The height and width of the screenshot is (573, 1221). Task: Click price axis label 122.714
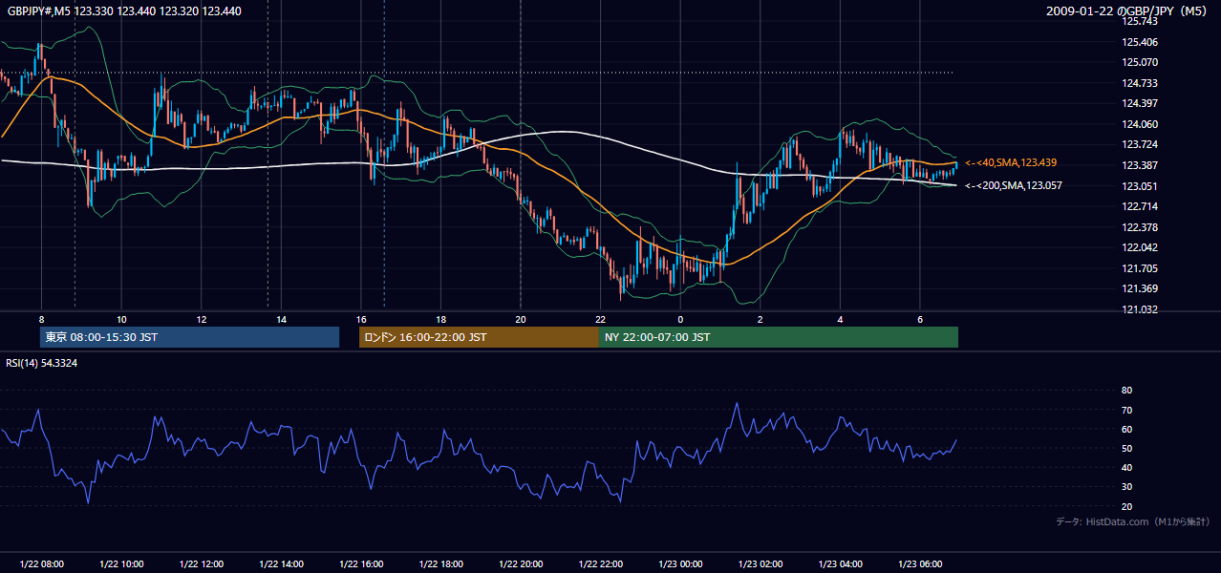[1139, 206]
